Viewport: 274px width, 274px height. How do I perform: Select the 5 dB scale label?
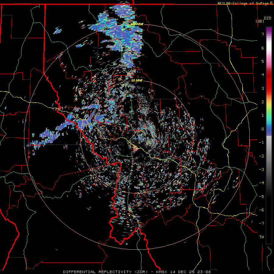click(x=263, y=61)
